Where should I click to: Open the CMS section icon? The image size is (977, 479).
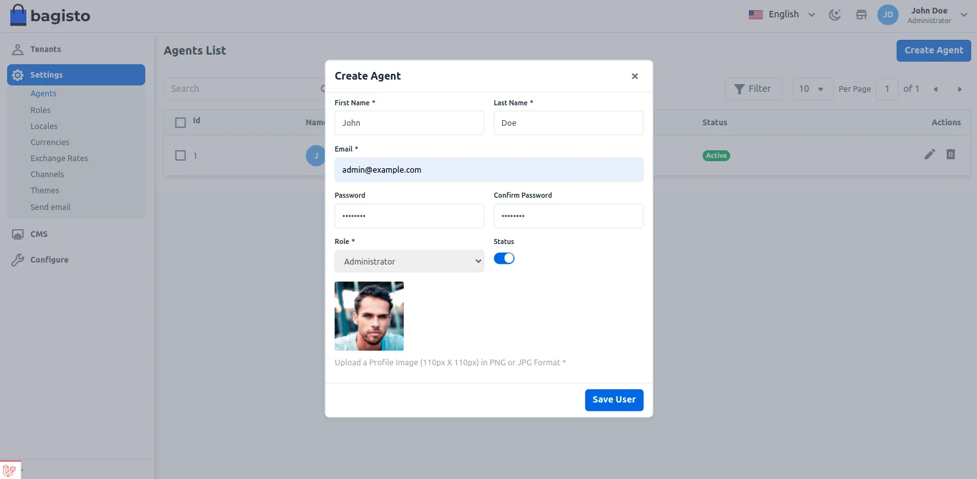pyautogui.click(x=17, y=234)
